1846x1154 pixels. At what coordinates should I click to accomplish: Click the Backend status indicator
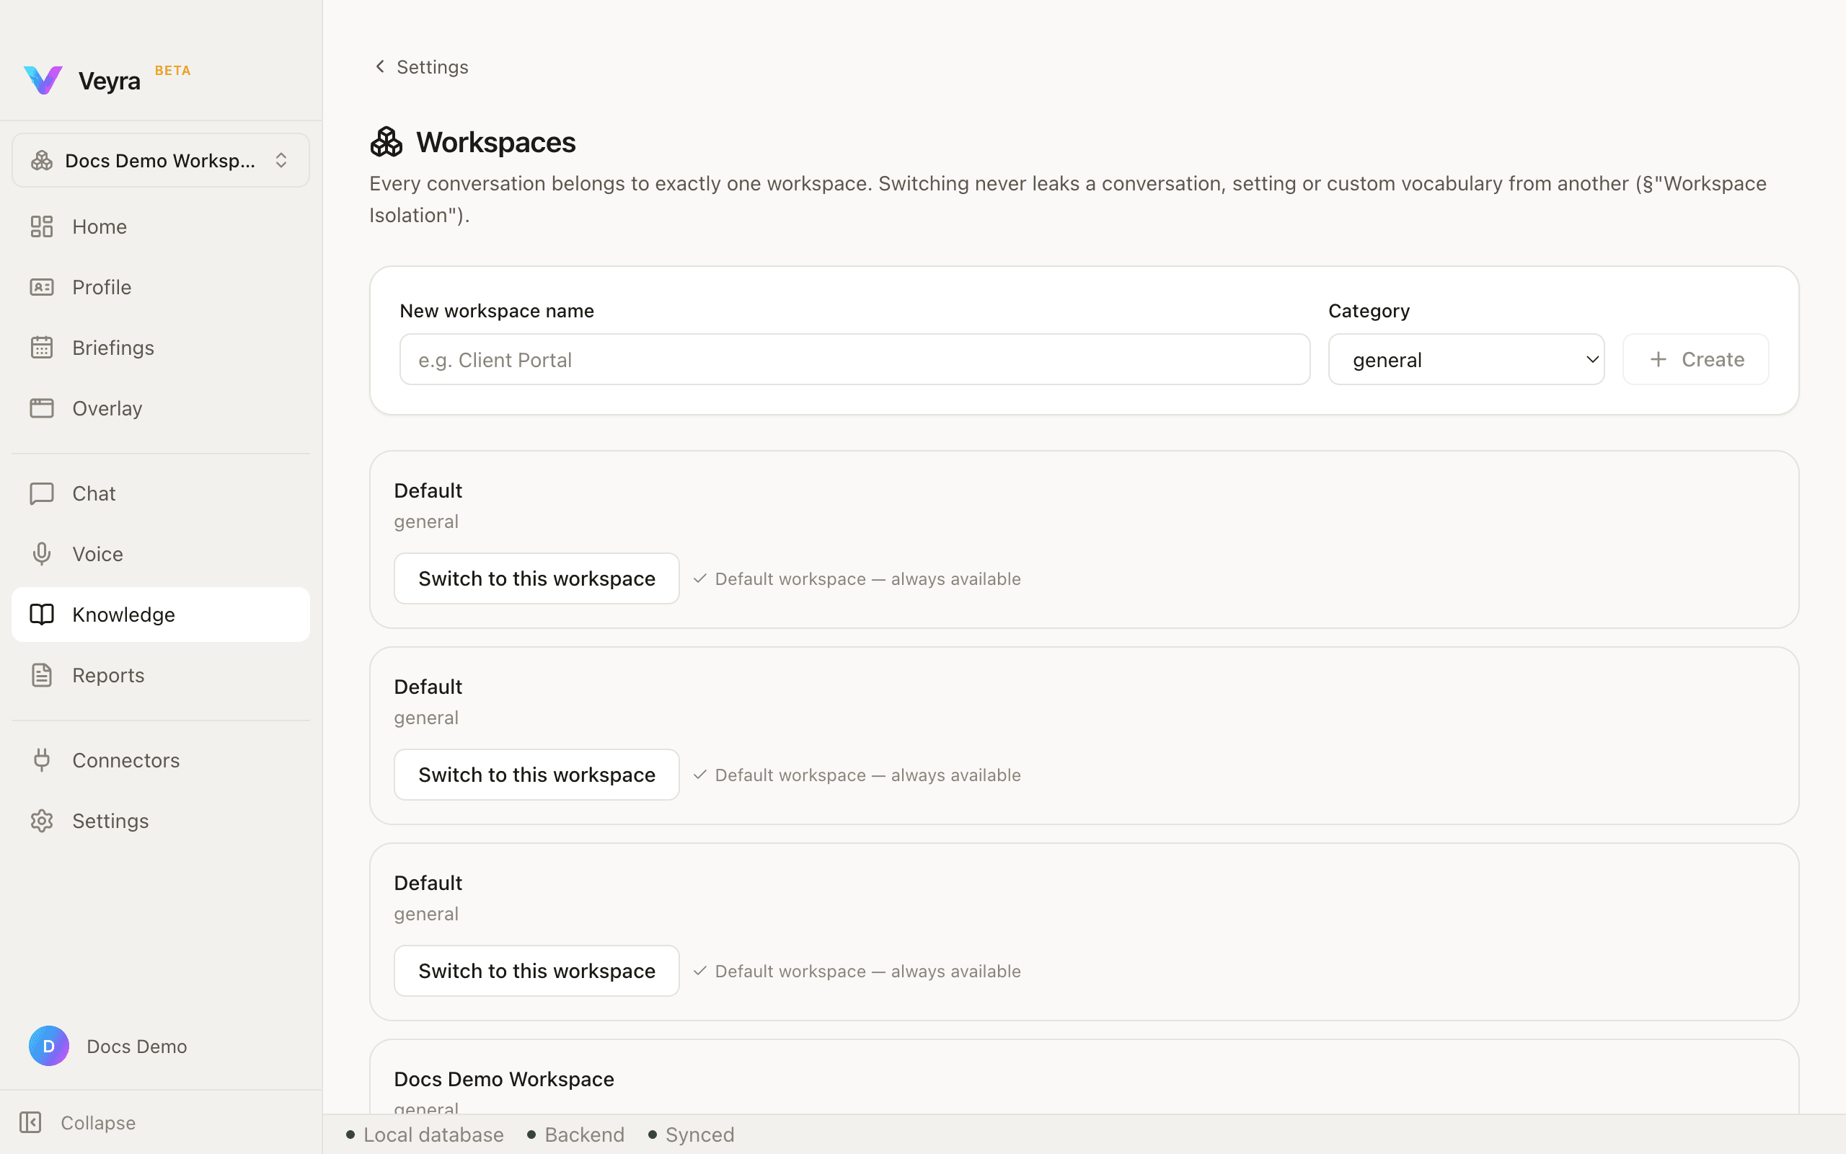point(576,1135)
